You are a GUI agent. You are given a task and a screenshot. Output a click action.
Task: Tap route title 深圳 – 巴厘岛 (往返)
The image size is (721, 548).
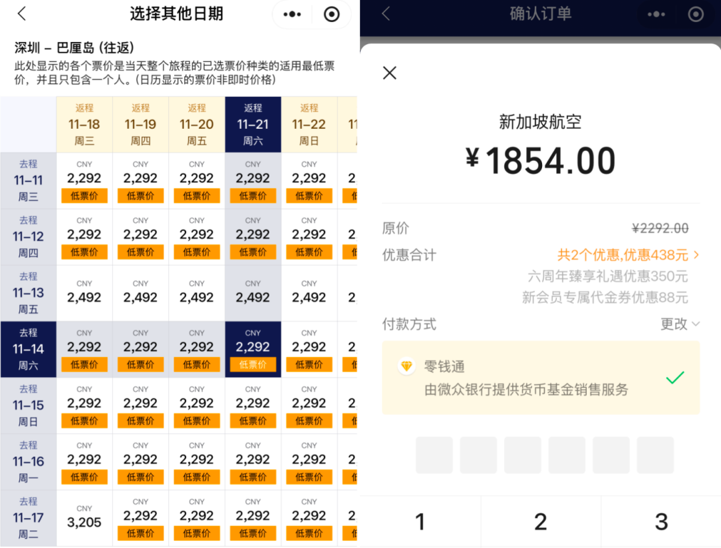74,48
